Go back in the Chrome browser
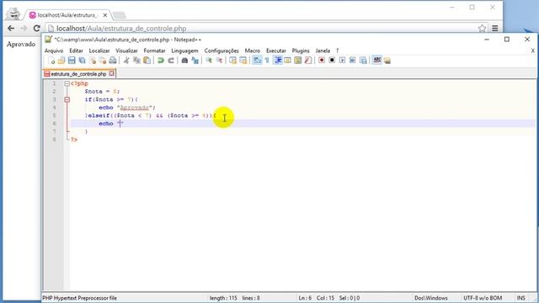 (11, 28)
